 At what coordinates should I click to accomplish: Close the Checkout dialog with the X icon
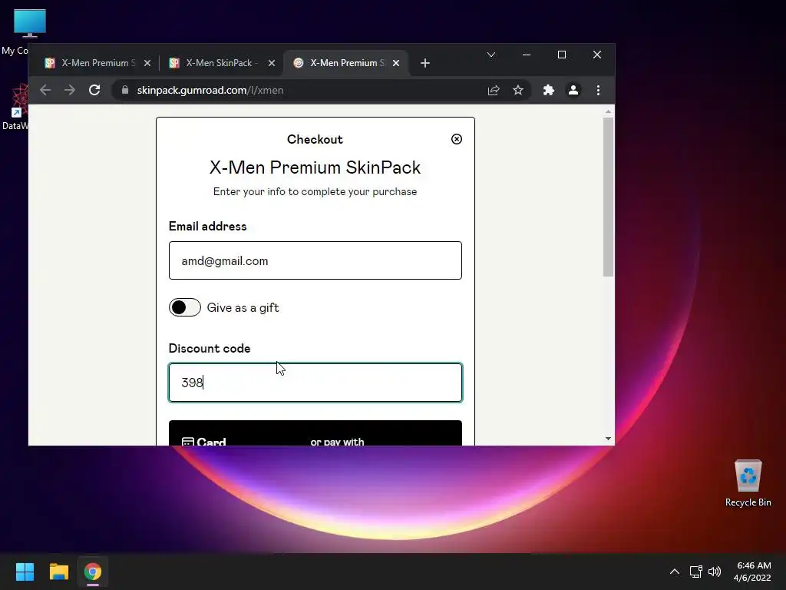tap(456, 139)
